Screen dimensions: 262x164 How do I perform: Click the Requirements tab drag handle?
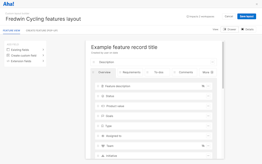coord(120,72)
